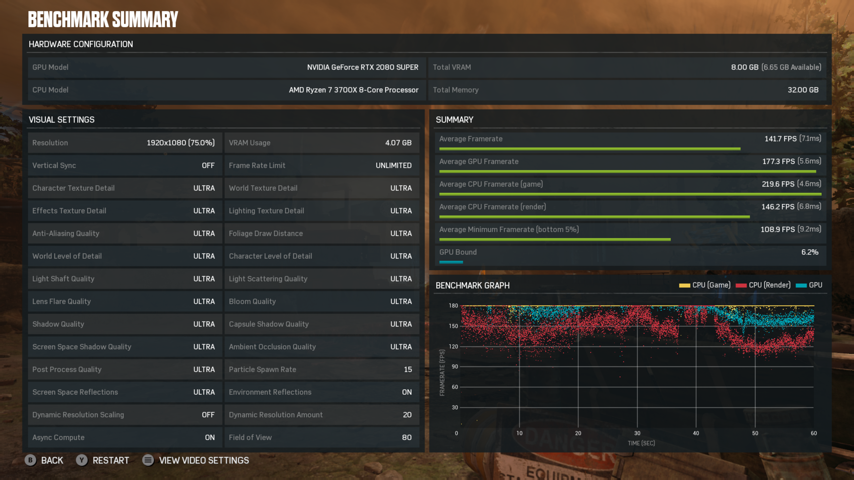Click the Average CPU Framerate (render) bar

point(594,217)
